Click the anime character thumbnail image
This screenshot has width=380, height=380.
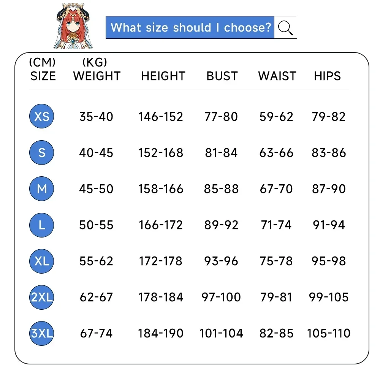[73, 26]
